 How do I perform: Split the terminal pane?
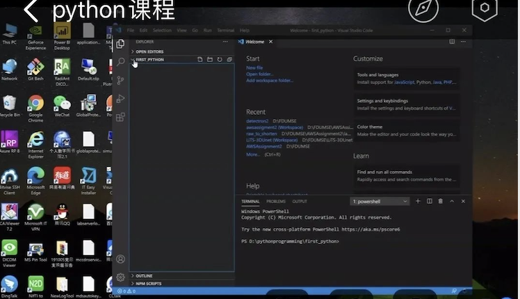point(430,201)
